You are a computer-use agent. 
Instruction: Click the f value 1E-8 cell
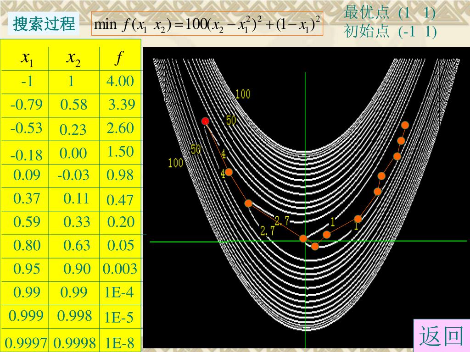[x=119, y=343]
